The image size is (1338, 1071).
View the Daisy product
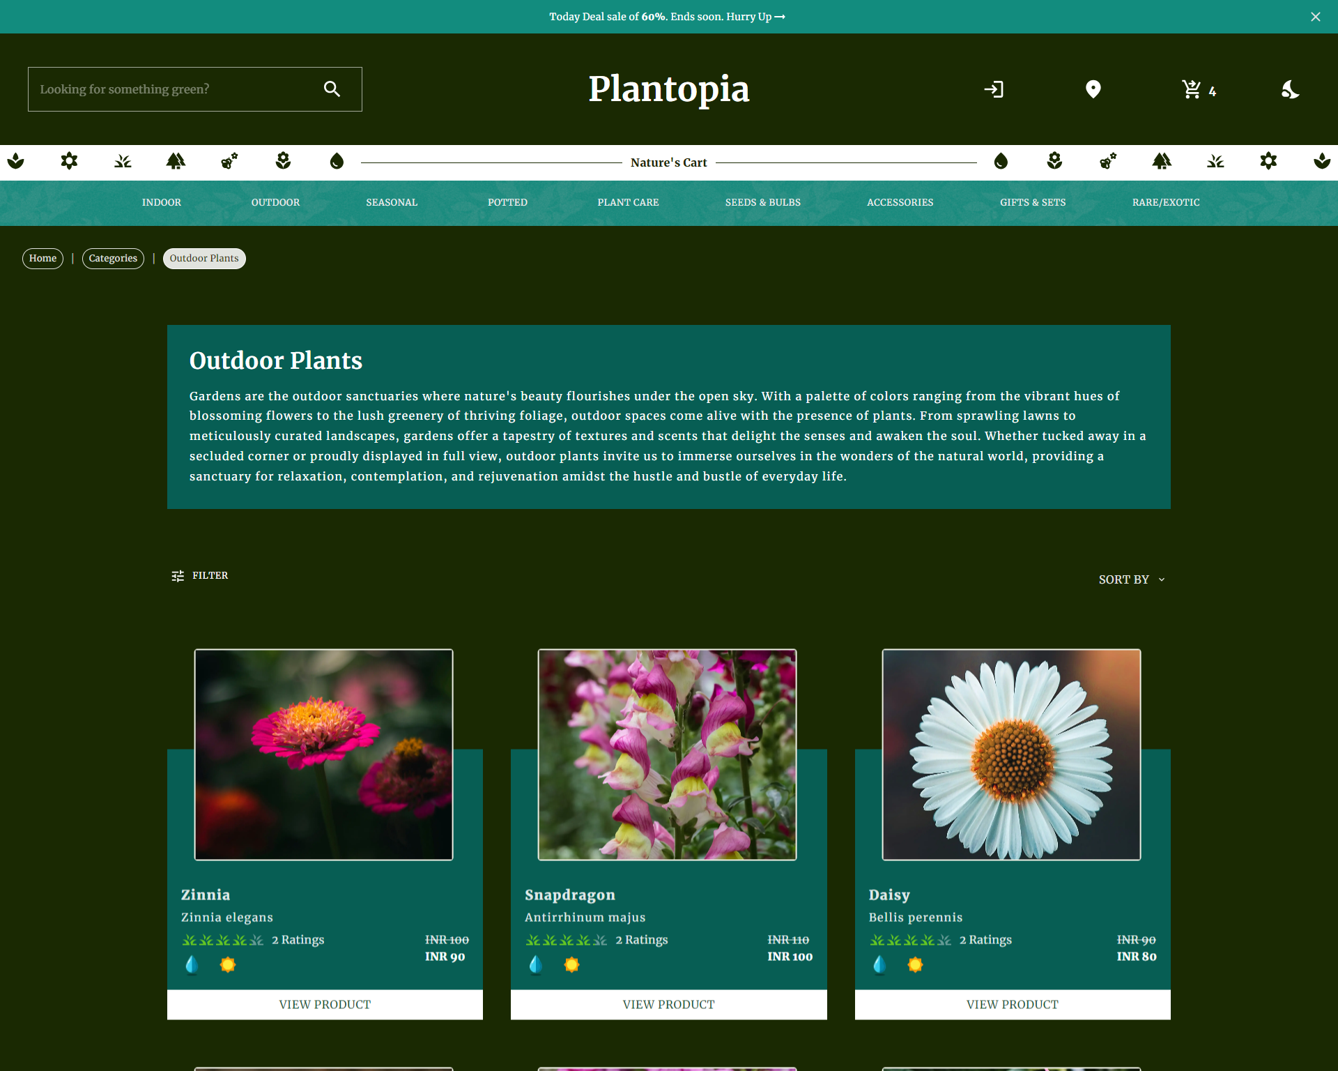[x=1013, y=1005]
